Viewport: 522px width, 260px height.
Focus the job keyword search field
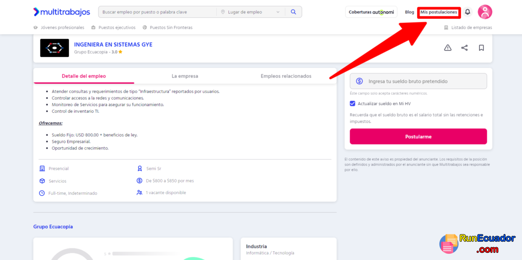click(x=158, y=12)
